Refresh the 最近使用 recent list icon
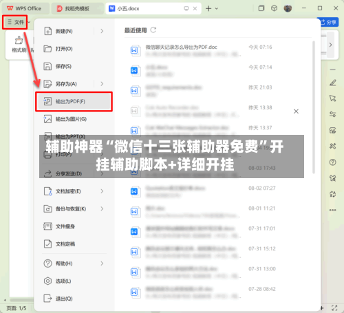Image resolution: width=344 pixels, height=313 pixels. pos(153,30)
